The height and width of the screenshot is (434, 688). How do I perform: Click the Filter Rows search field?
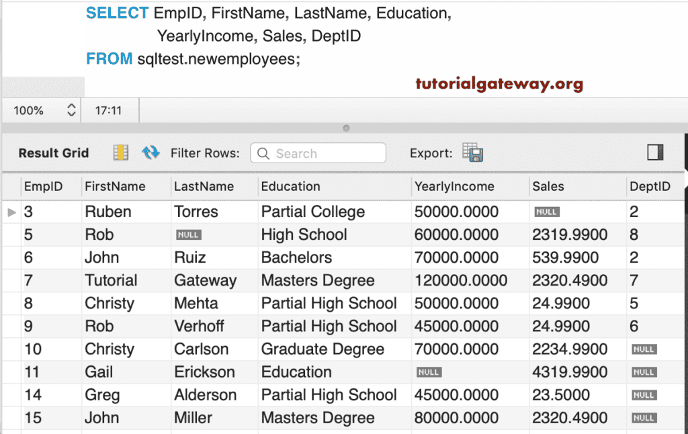click(x=318, y=153)
